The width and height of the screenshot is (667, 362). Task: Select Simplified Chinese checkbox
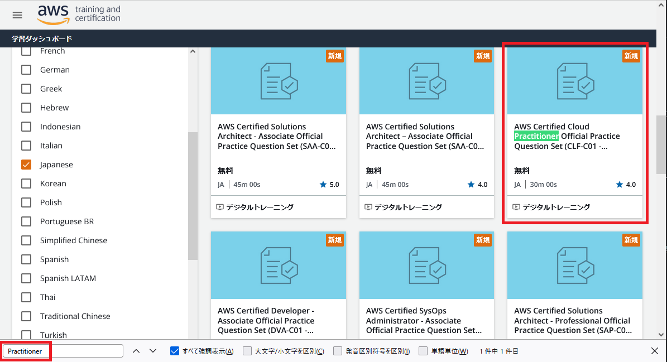point(26,240)
